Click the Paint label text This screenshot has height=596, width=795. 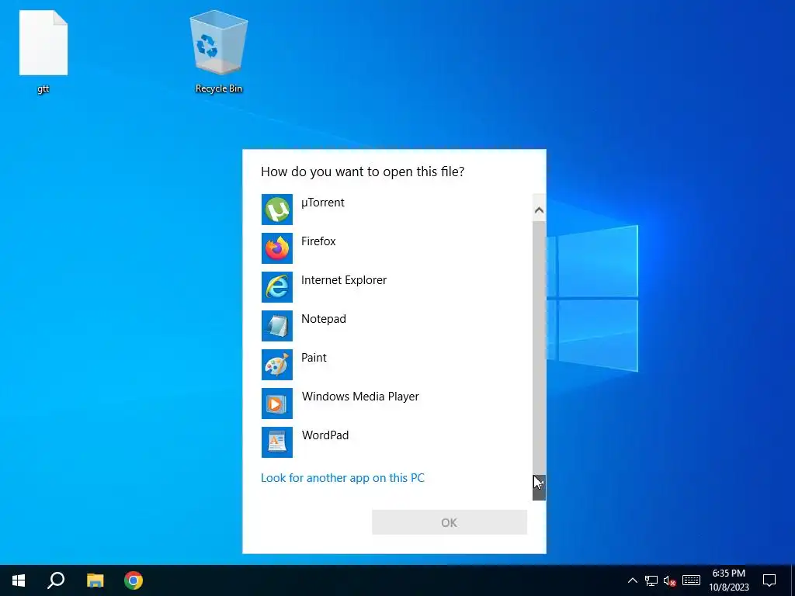[314, 358]
